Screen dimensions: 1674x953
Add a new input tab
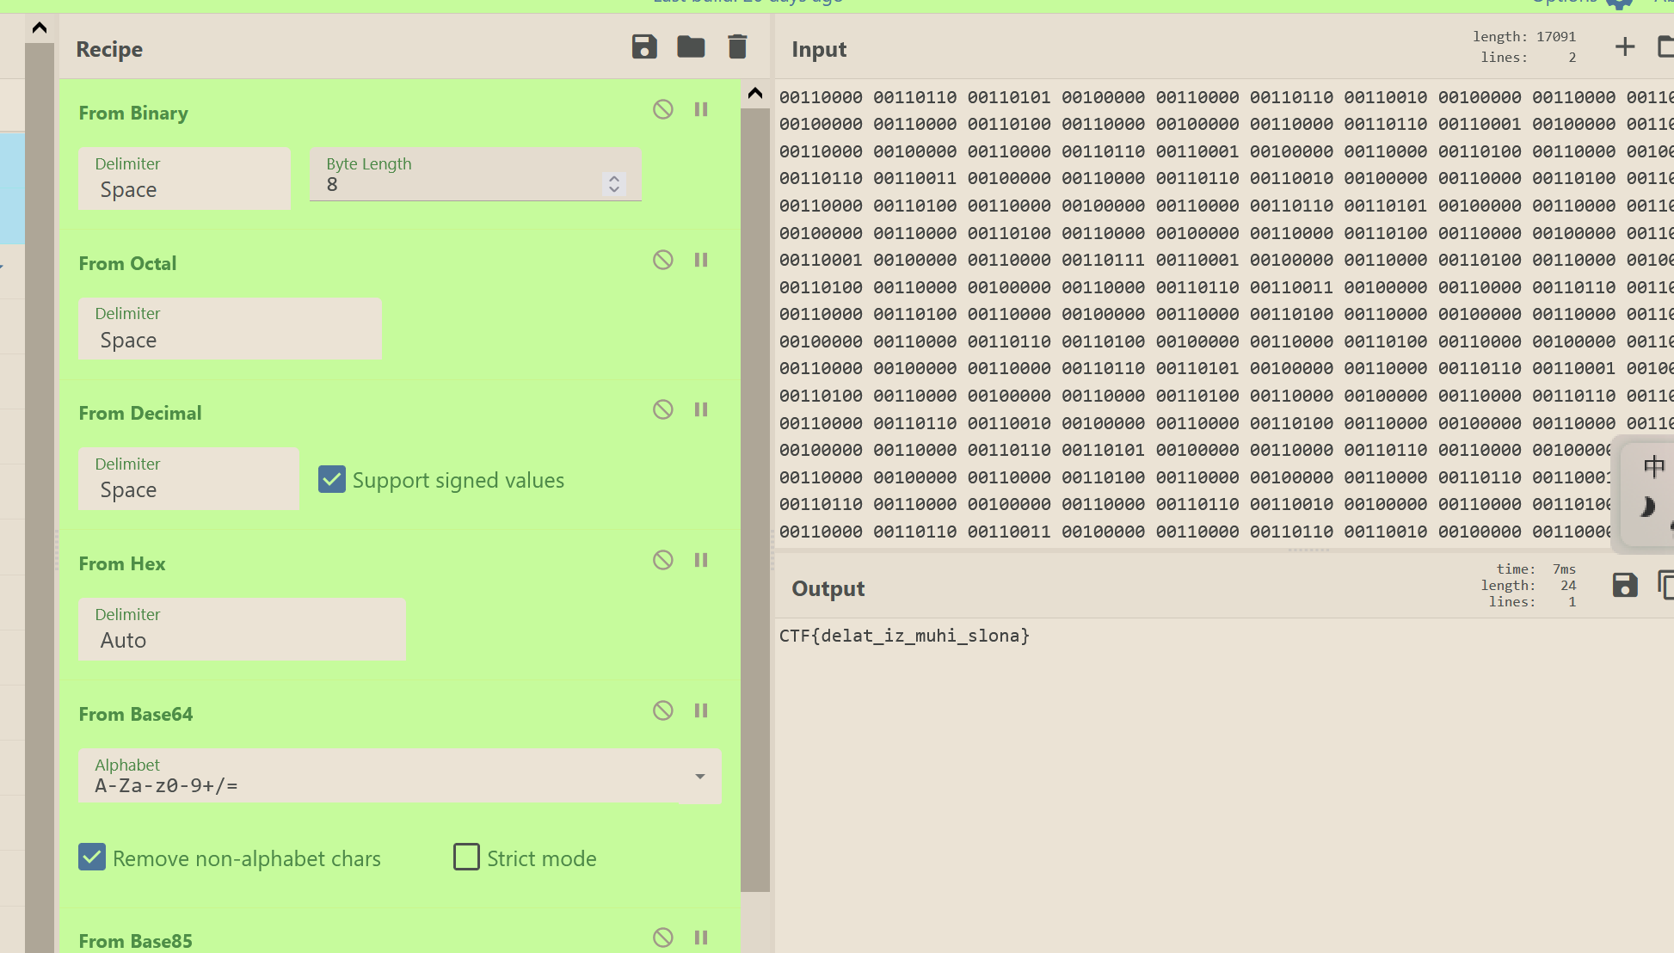[1624, 46]
